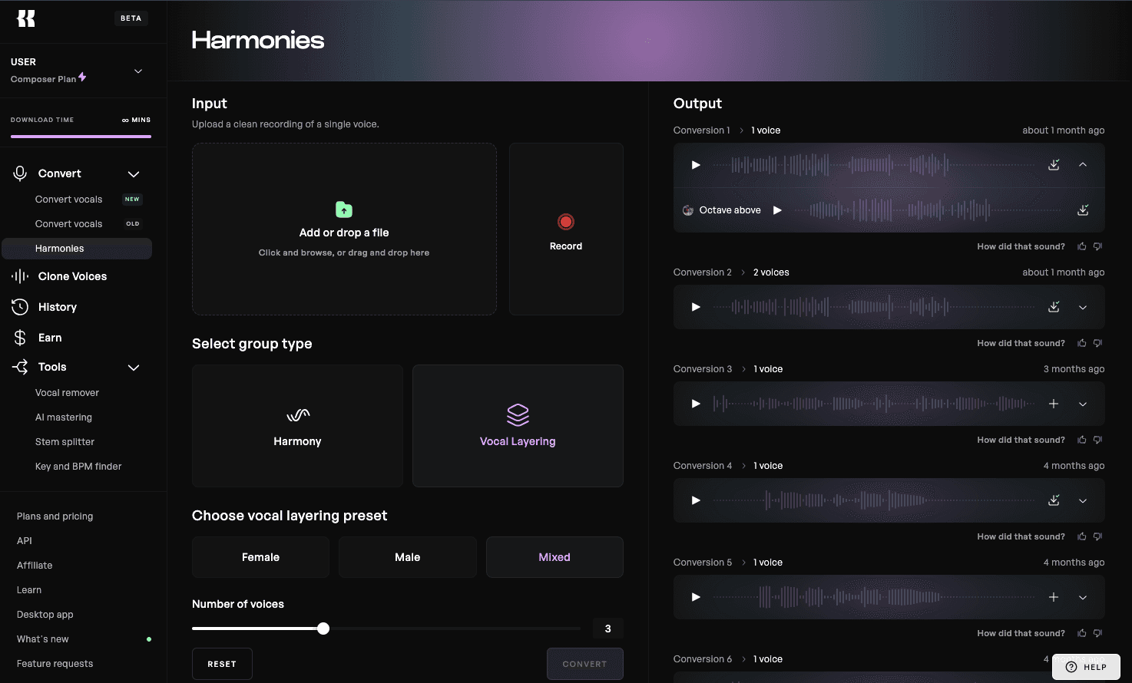Expand the Conversion 2 output details
The width and height of the screenshot is (1132, 683).
[x=1083, y=307]
